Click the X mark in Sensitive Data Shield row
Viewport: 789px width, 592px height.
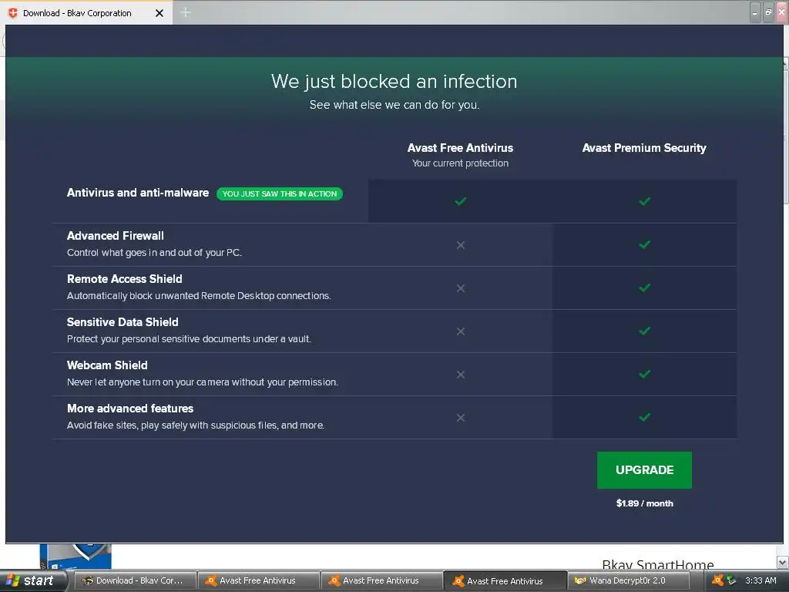(461, 331)
